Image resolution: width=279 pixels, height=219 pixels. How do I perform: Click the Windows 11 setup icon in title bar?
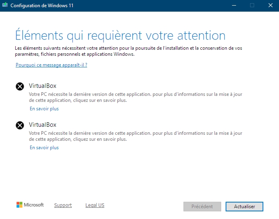click(x=5, y=5)
